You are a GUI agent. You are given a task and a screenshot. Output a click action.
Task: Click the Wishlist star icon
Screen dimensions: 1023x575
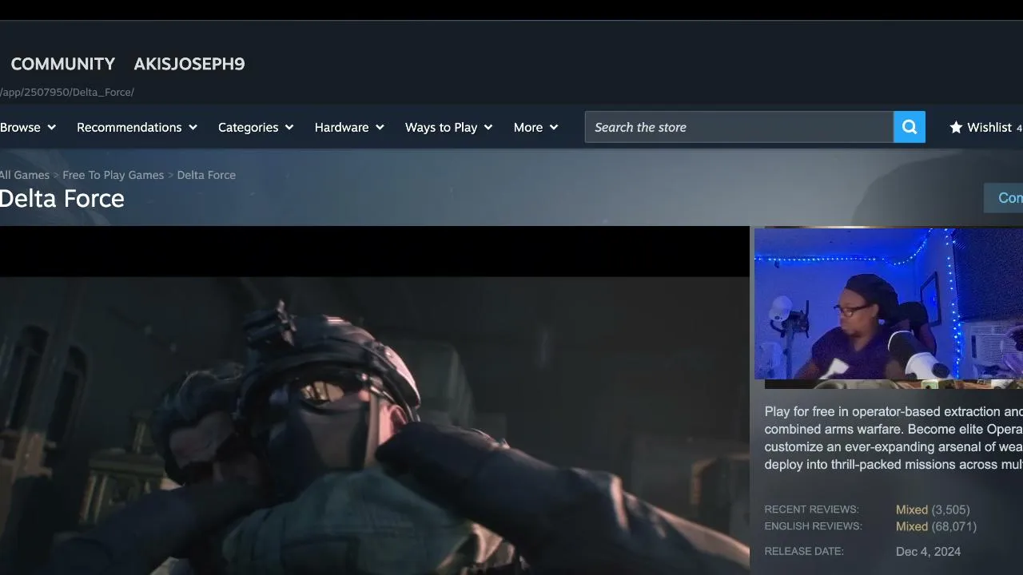coord(956,127)
